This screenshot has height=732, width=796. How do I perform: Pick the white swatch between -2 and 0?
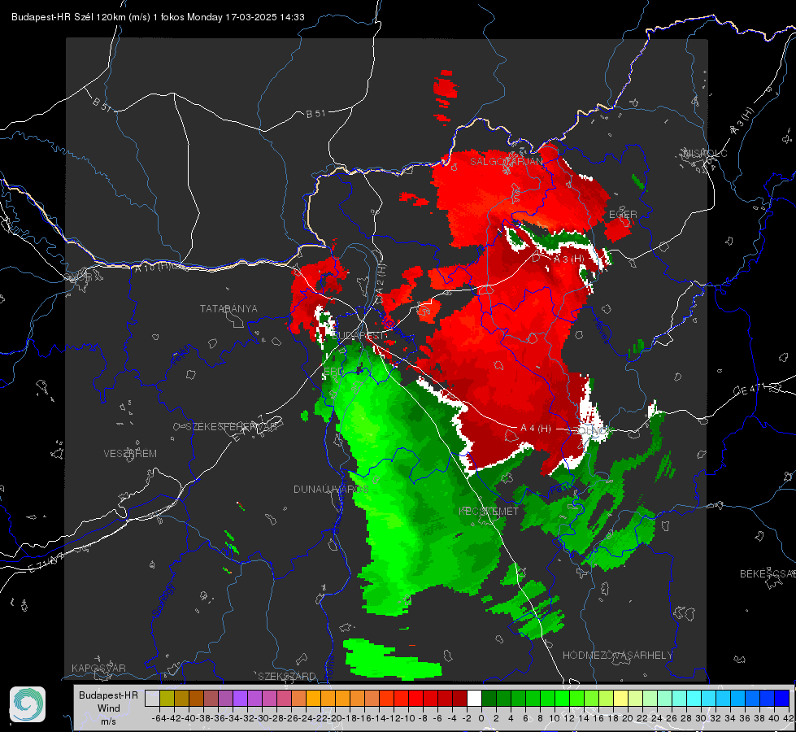[x=474, y=699]
